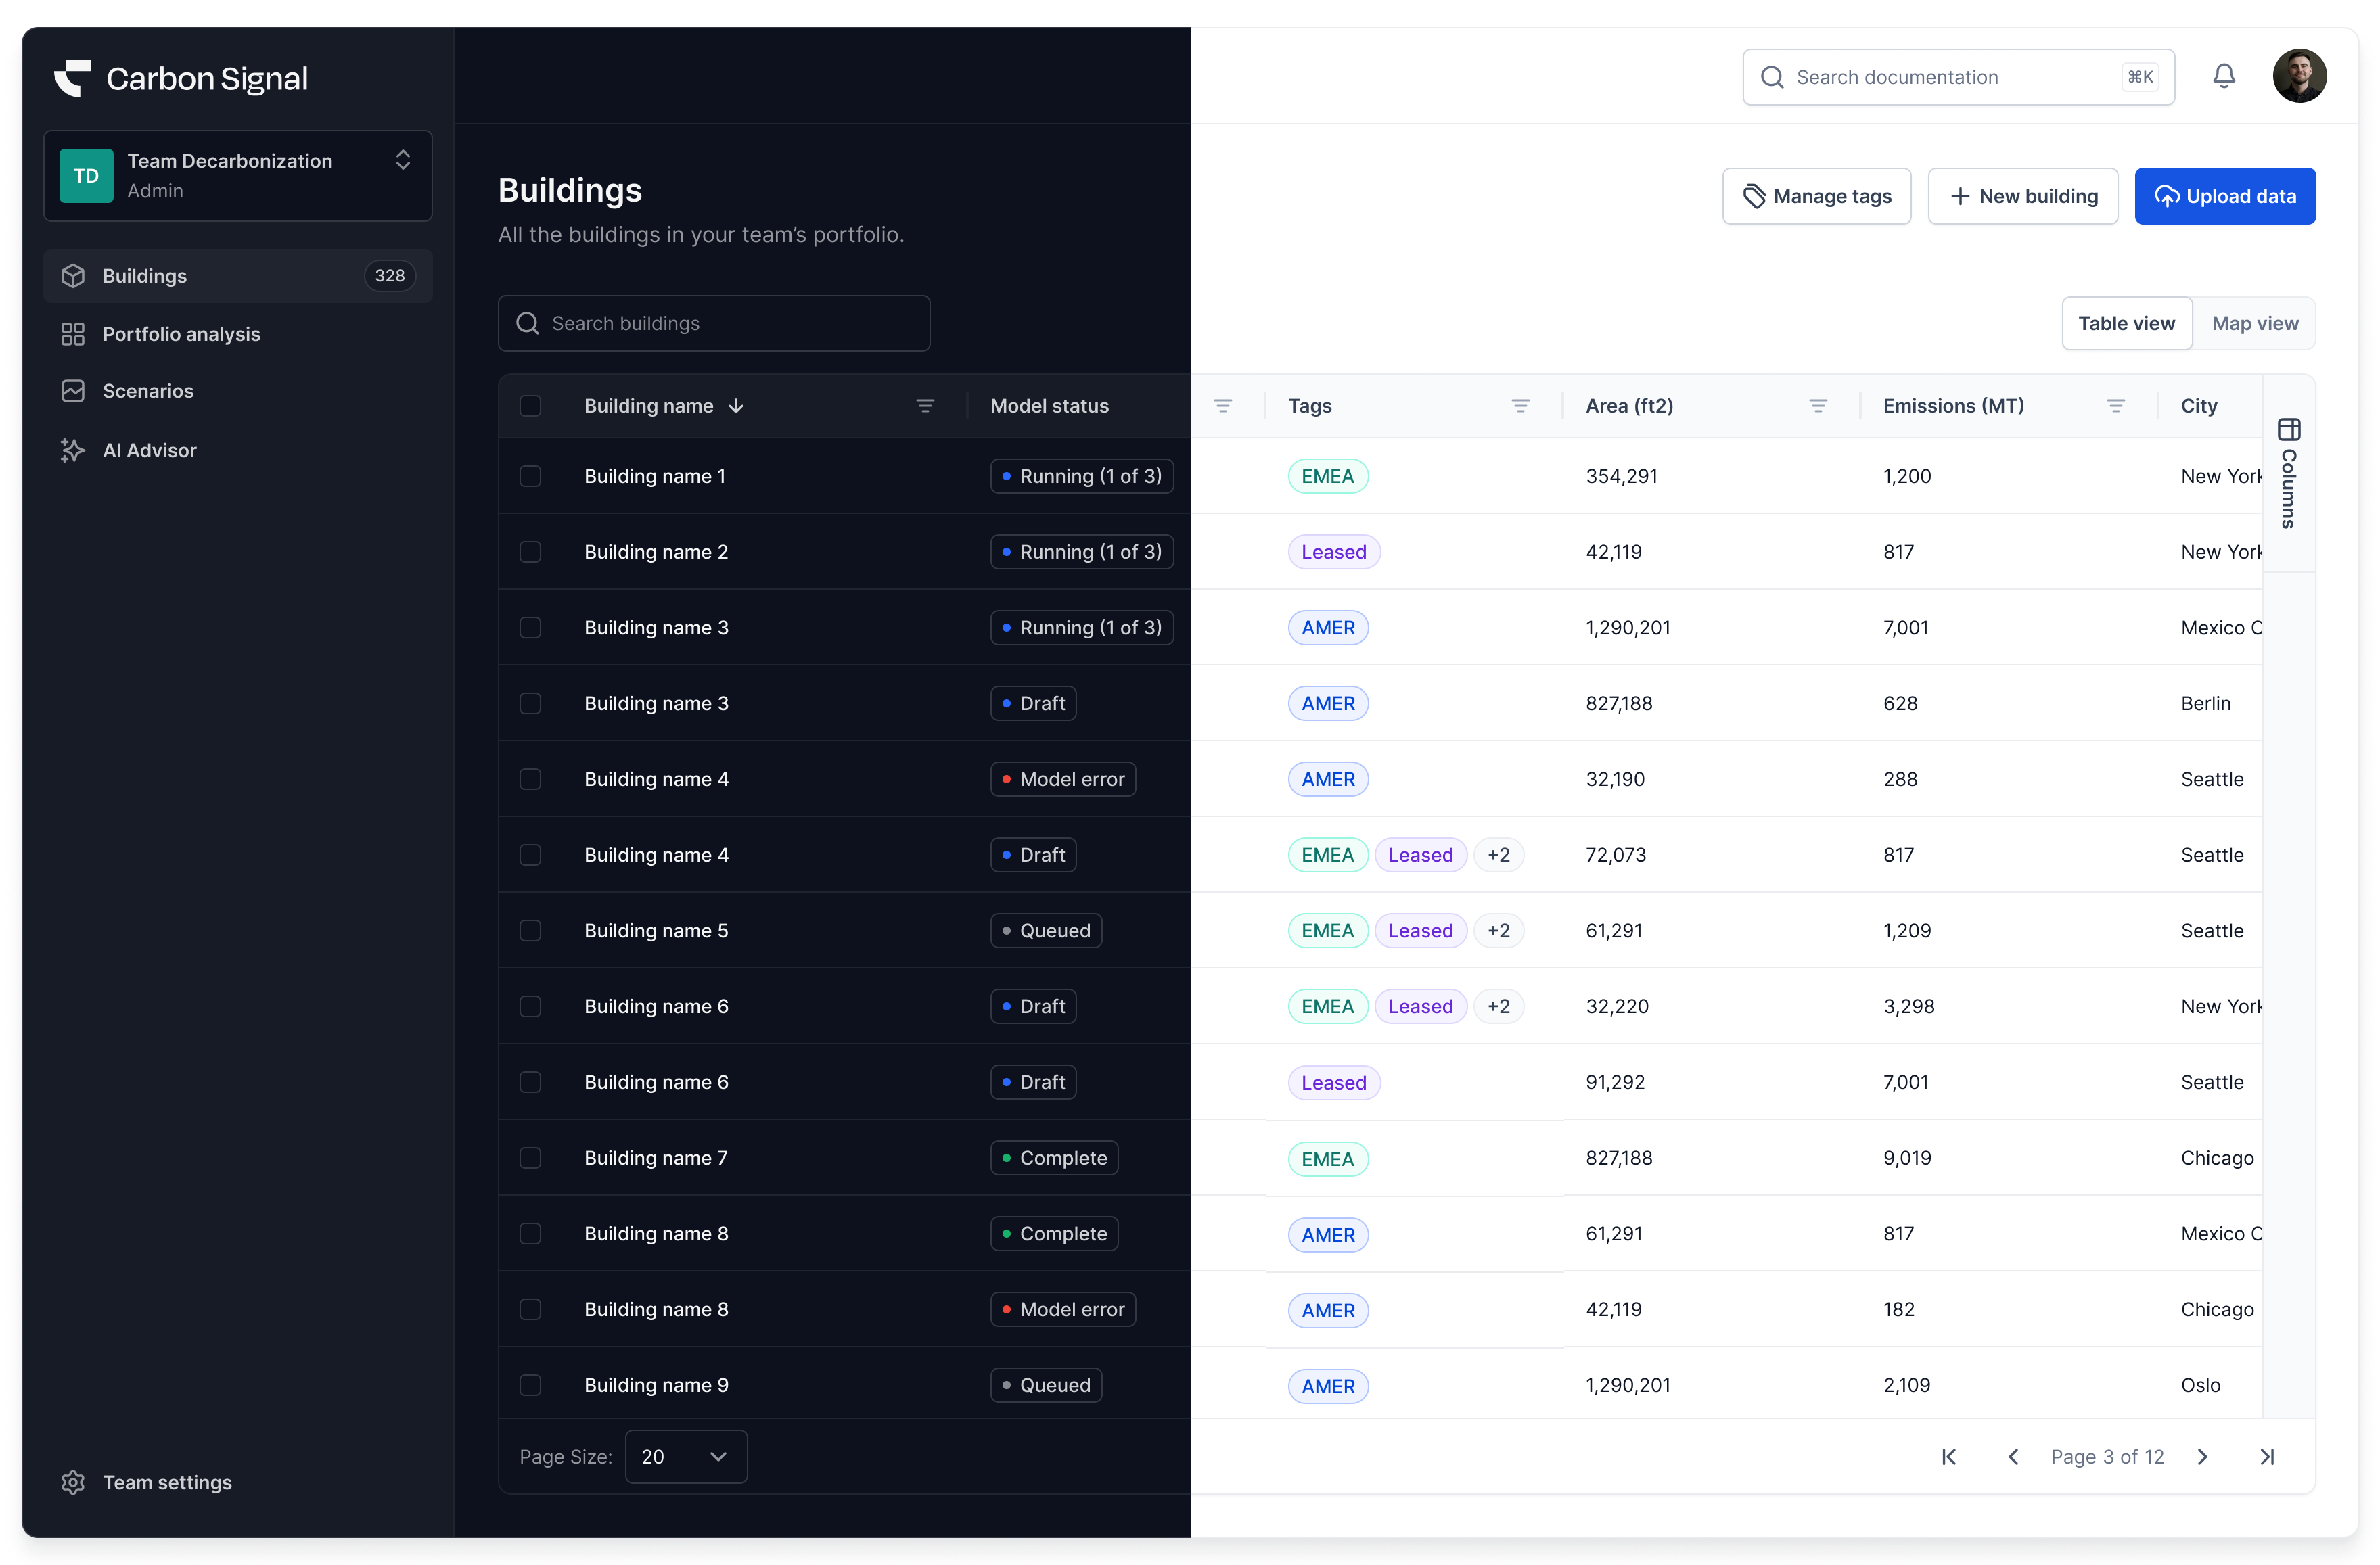
Task: Open the Tags column filter icon
Action: pos(1520,406)
